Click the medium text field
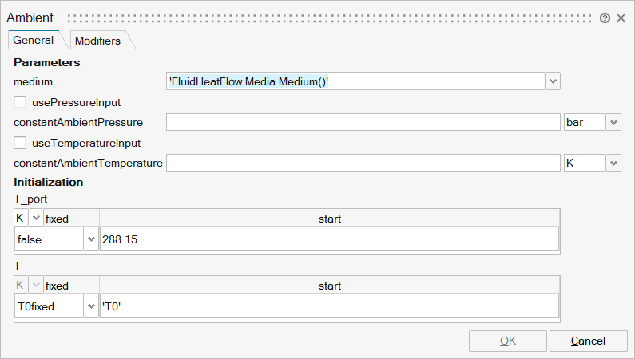This screenshot has width=635, height=359. coord(355,81)
